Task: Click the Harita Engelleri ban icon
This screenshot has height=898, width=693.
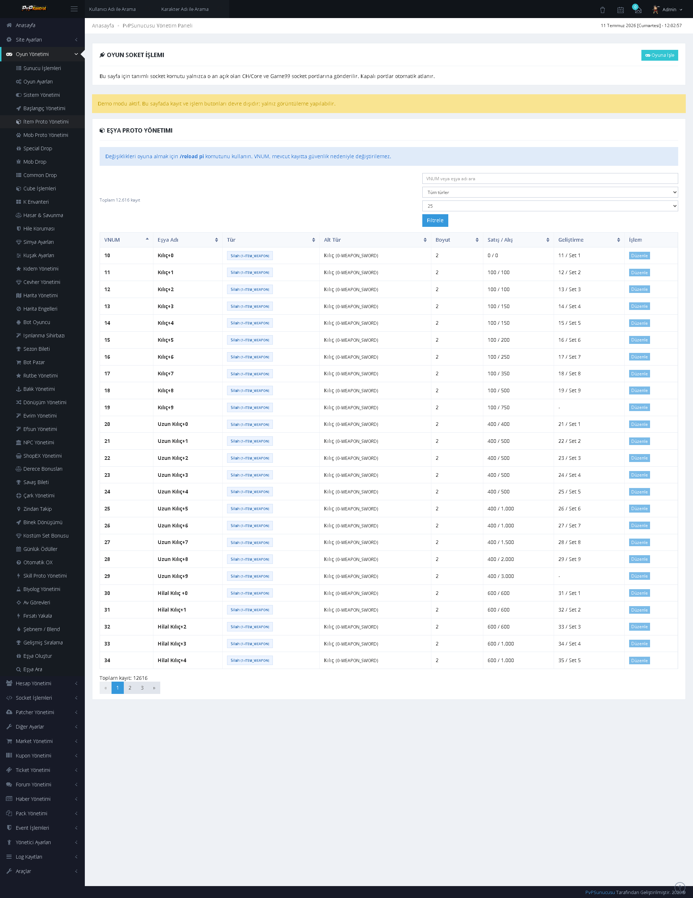Action: (18, 309)
